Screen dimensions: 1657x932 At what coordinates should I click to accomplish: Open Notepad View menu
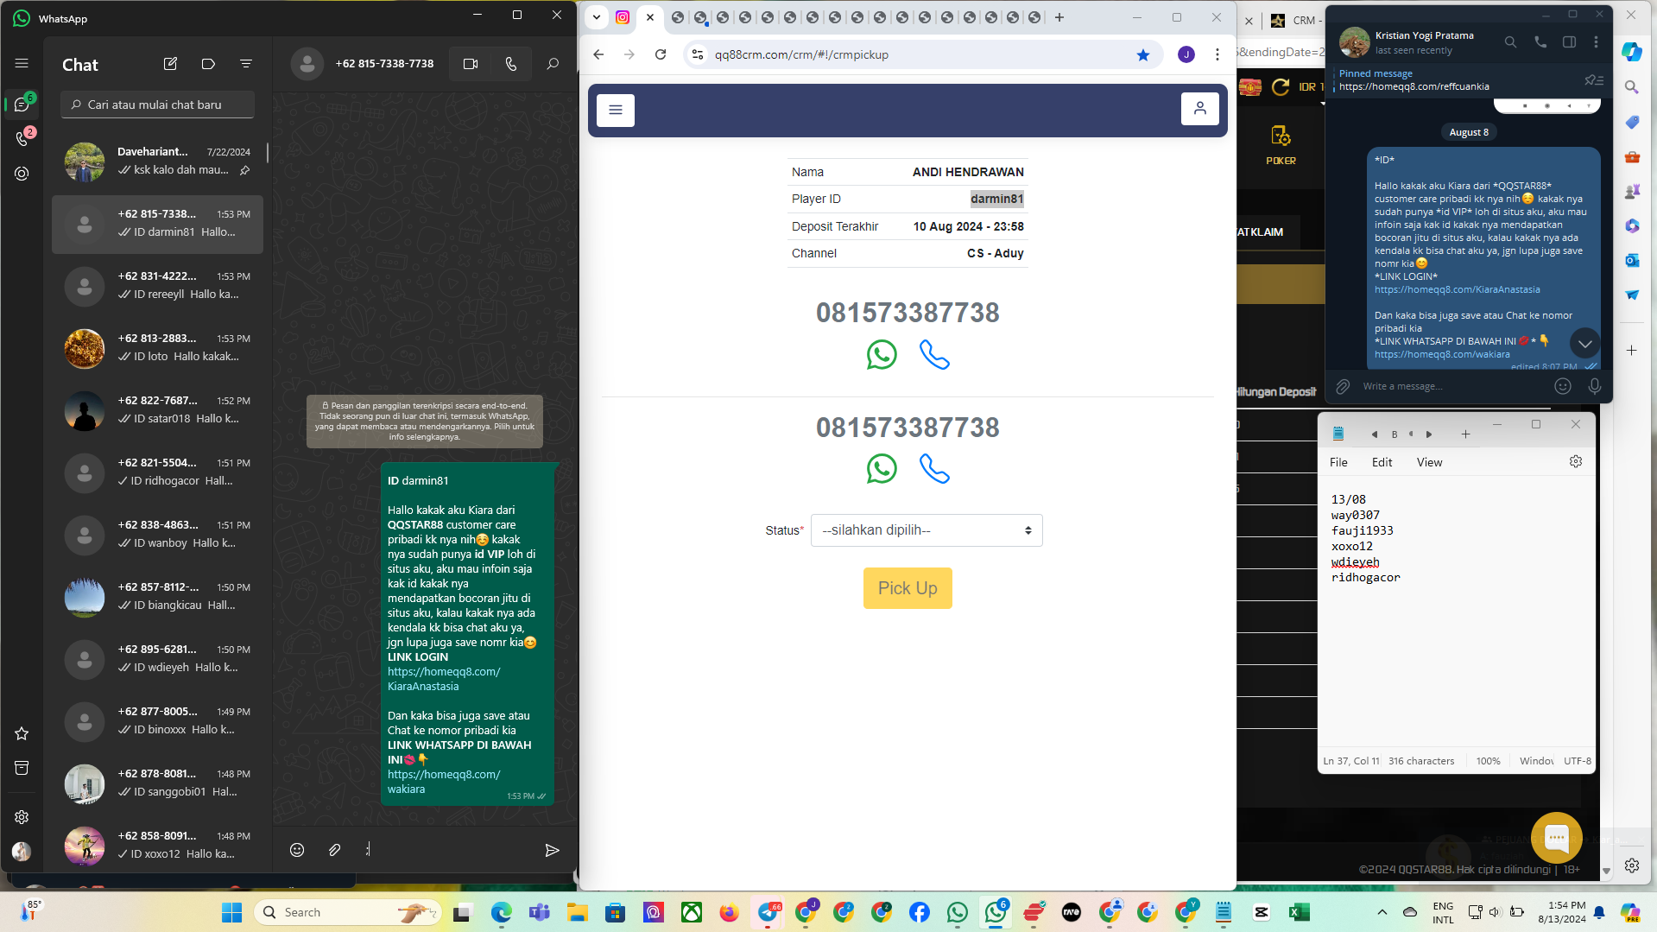(x=1429, y=462)
